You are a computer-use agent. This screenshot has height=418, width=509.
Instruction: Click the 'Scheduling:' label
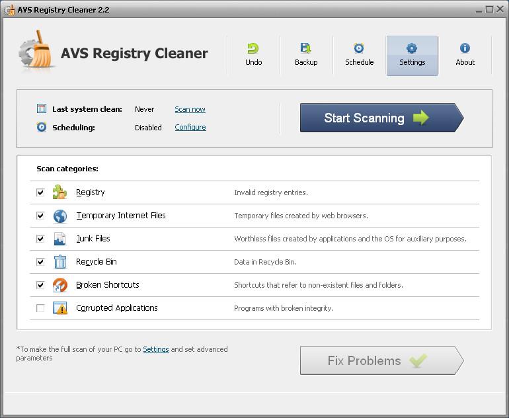tap(73, 128)
